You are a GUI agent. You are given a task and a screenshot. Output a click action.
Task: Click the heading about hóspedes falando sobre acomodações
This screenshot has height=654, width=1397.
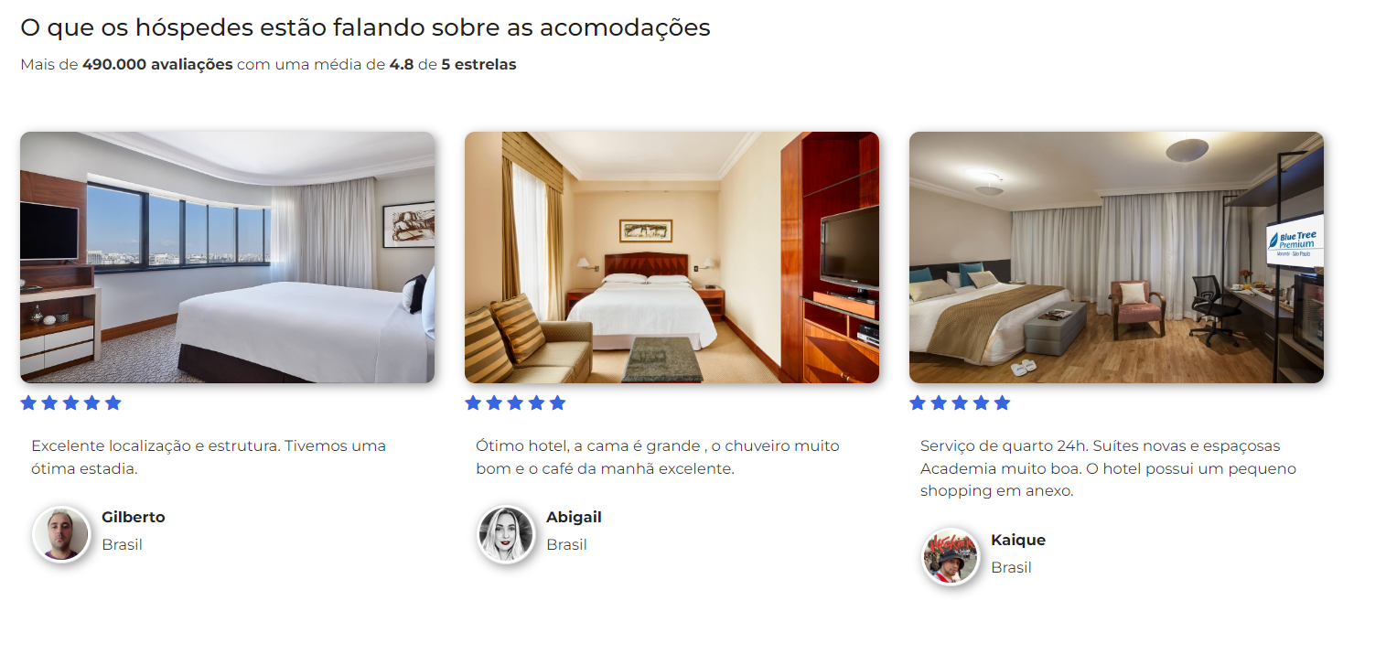(x=365, y=27)
